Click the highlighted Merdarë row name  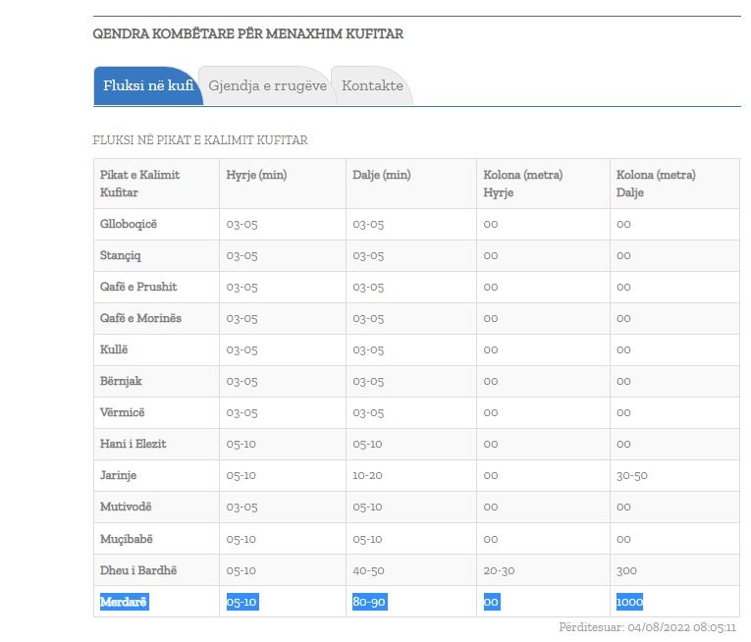124,602
